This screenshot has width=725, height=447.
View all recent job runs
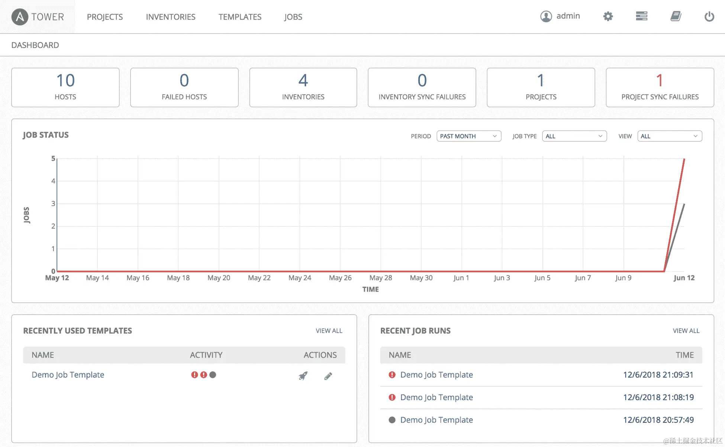[x=686, y=331]
